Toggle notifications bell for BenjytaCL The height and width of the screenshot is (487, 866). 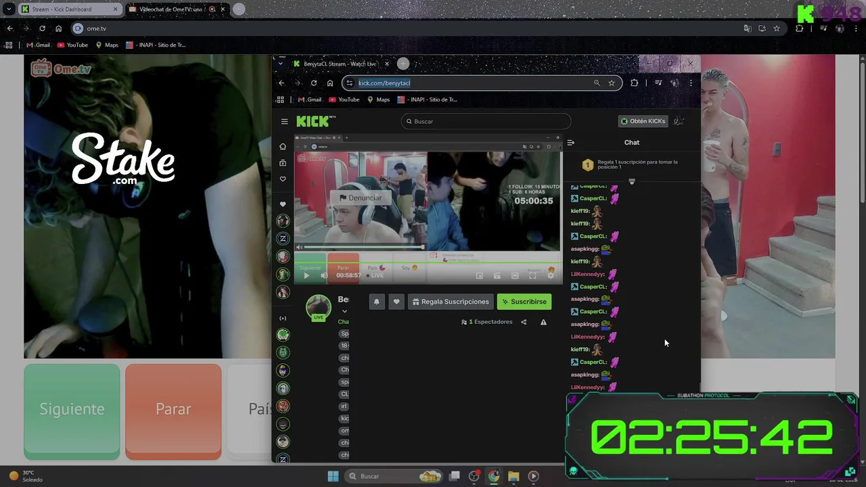point(377,302)
